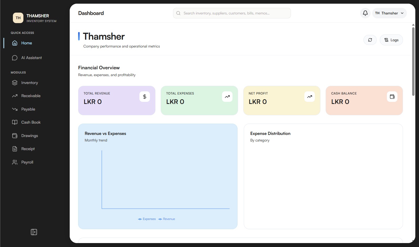Go to the Payable module

pyautogui.click(x=28, y=109)
